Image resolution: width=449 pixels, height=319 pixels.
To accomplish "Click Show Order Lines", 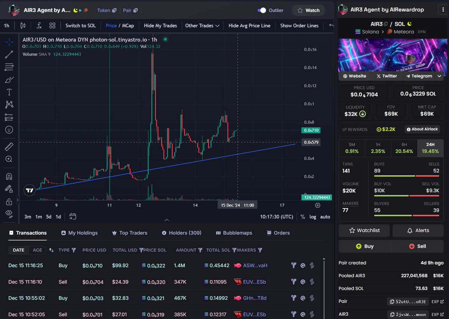I will click(x=299, y=25).
